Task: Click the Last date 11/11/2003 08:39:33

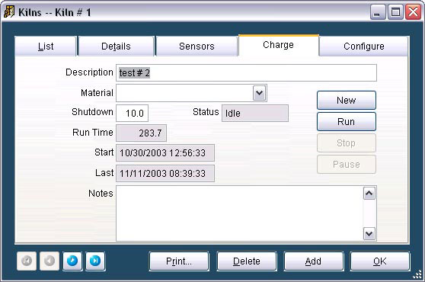Action: (165, 174)
